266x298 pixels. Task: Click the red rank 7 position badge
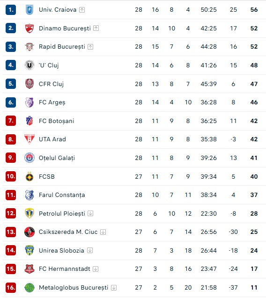[x=11, y=121]
